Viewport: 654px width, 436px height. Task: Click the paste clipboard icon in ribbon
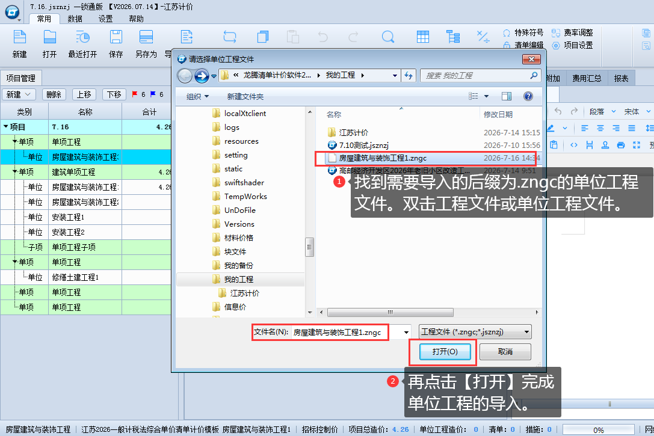click(293, 37)
